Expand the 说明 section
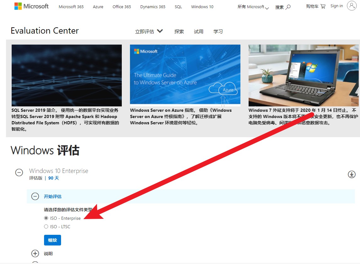Image resolution: width=360 pixels, height=264 pixels. [35, 253]
